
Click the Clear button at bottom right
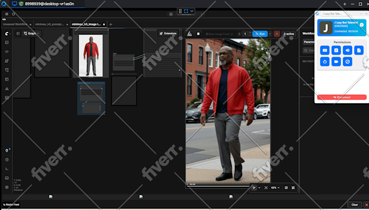pyautogui.click(x=354, y=205)
